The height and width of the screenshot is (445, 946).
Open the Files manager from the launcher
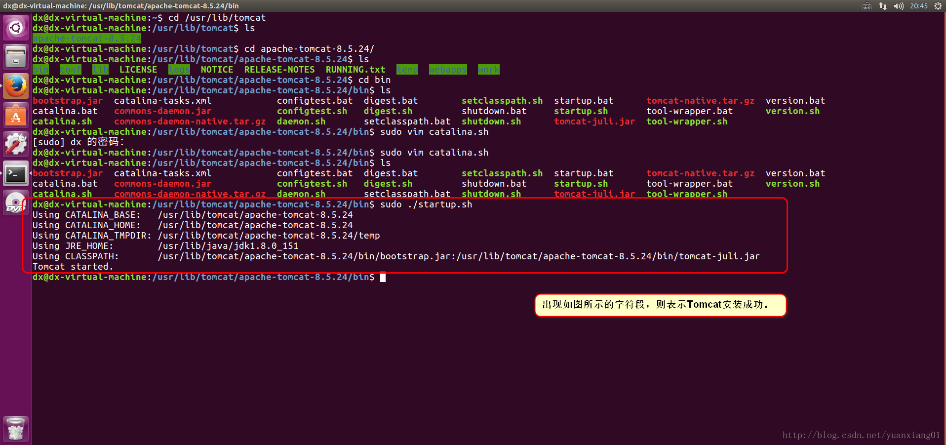click(16, 57)
